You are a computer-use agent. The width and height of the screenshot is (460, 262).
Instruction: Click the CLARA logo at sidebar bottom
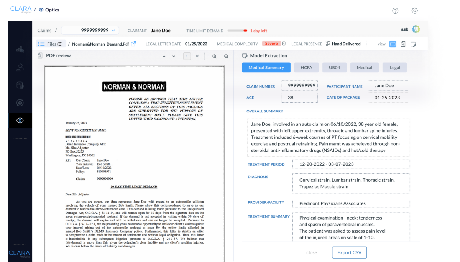pyautogui.click(x=19, y=254)
